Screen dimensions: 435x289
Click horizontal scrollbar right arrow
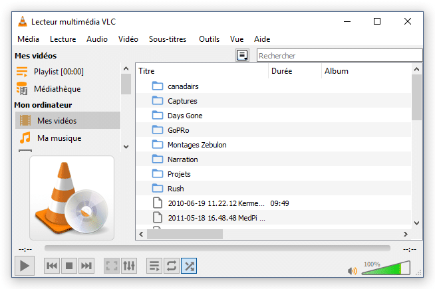tap(406, 234)
